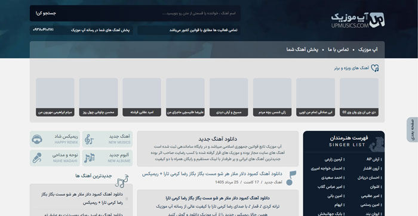Open کمبود دلار song in جدیدترین آهنگ ها list
This screenshot has width=418, height=216.
[82, 199]
